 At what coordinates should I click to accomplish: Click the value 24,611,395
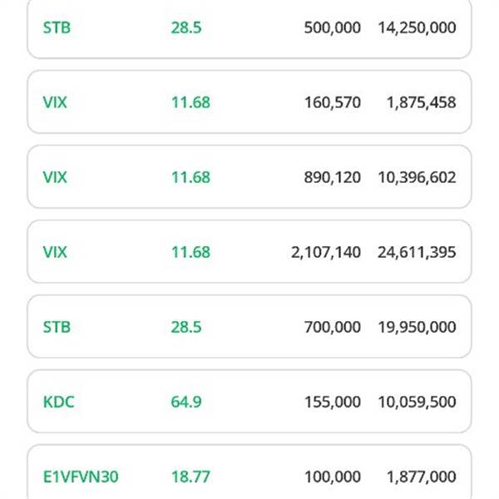click(x=417, y=252)
